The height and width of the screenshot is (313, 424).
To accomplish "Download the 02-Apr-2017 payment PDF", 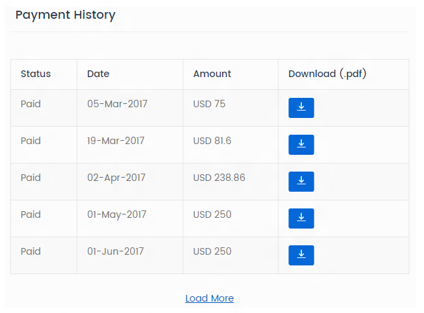I will (301, 182).
